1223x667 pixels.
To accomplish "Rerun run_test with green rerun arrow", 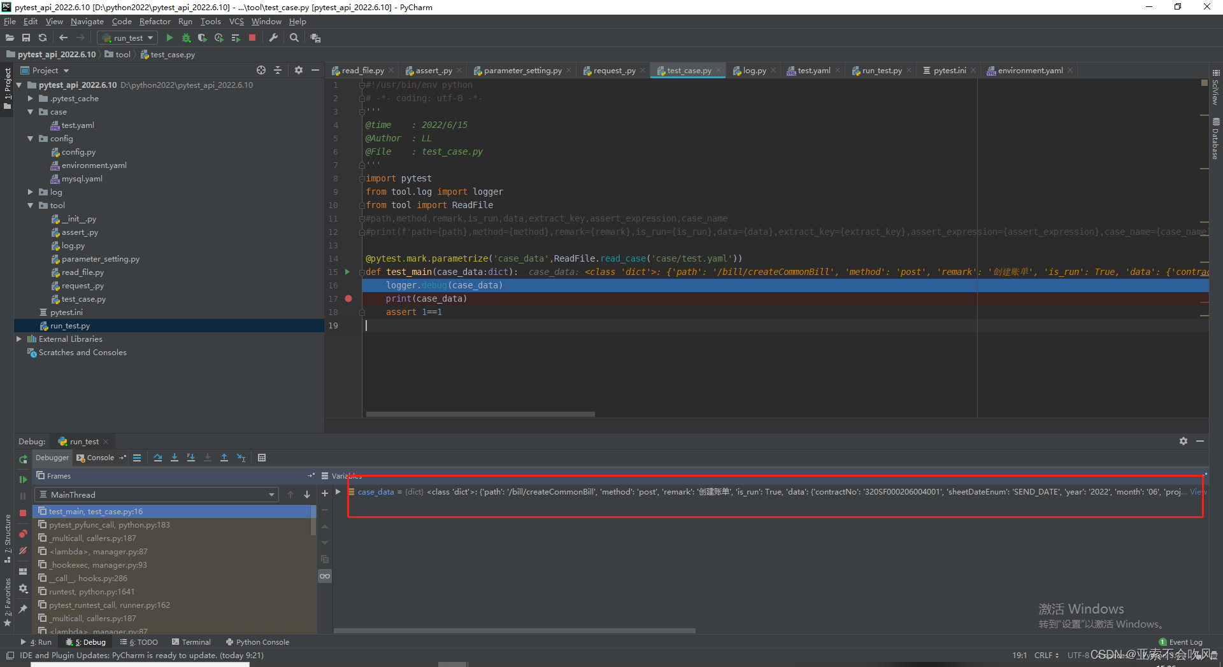I will (x=23, y=460).
